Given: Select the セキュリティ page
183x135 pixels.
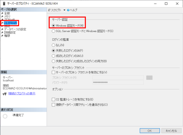Looking at the screenshot, I should pos(11,23).
